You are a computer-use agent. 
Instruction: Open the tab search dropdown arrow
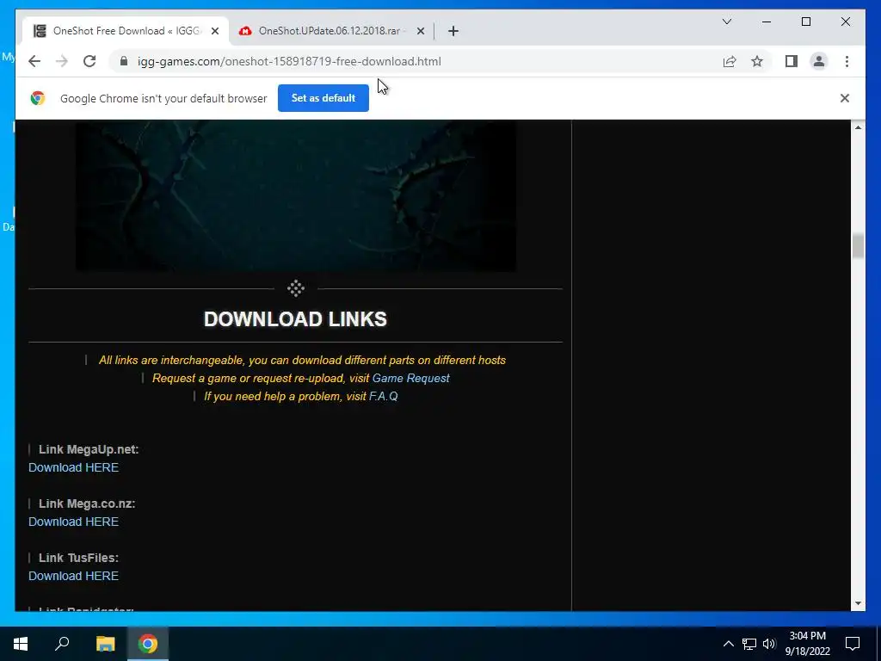pos(726,22)
